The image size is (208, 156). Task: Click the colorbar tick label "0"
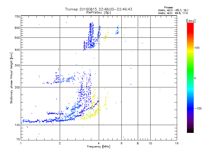coord(195,78)
